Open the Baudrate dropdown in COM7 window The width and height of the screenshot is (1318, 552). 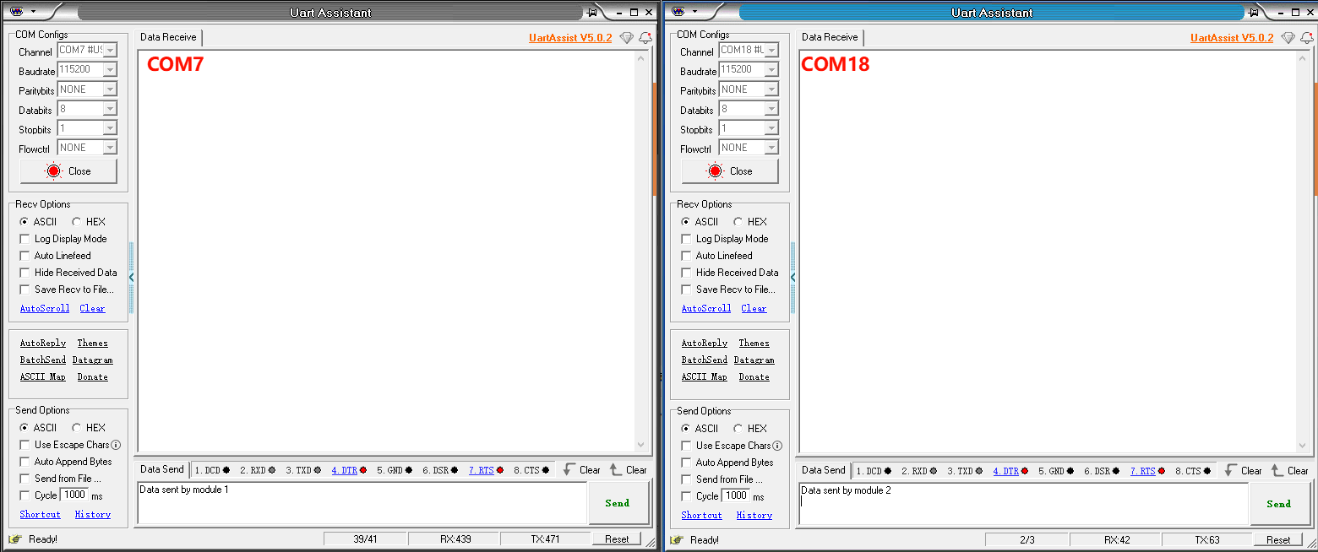110,70
